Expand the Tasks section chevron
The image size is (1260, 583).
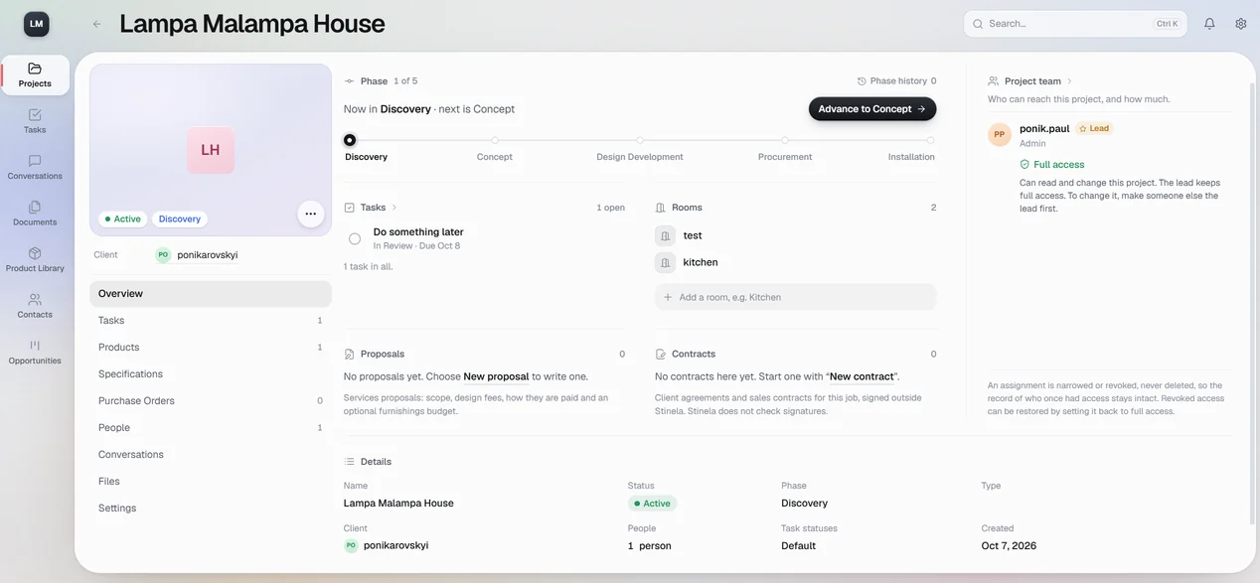(394, 208)
